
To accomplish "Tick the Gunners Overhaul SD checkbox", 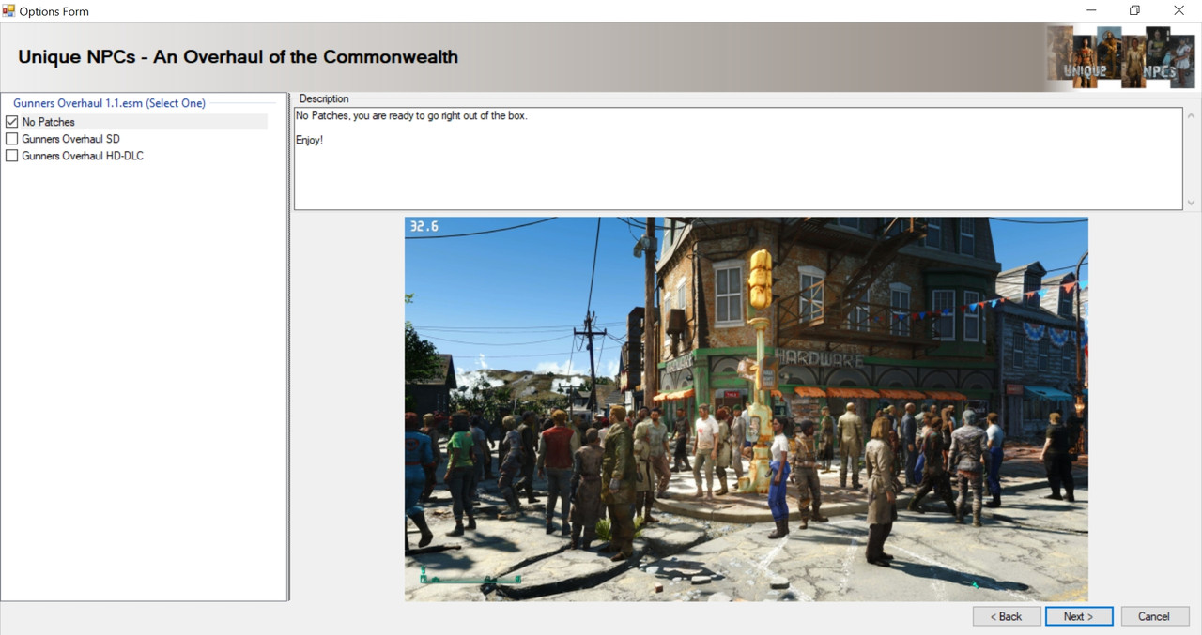I will point(12,139).
